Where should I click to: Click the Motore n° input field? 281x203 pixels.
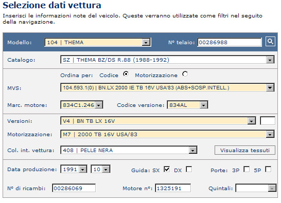(173, 188)
